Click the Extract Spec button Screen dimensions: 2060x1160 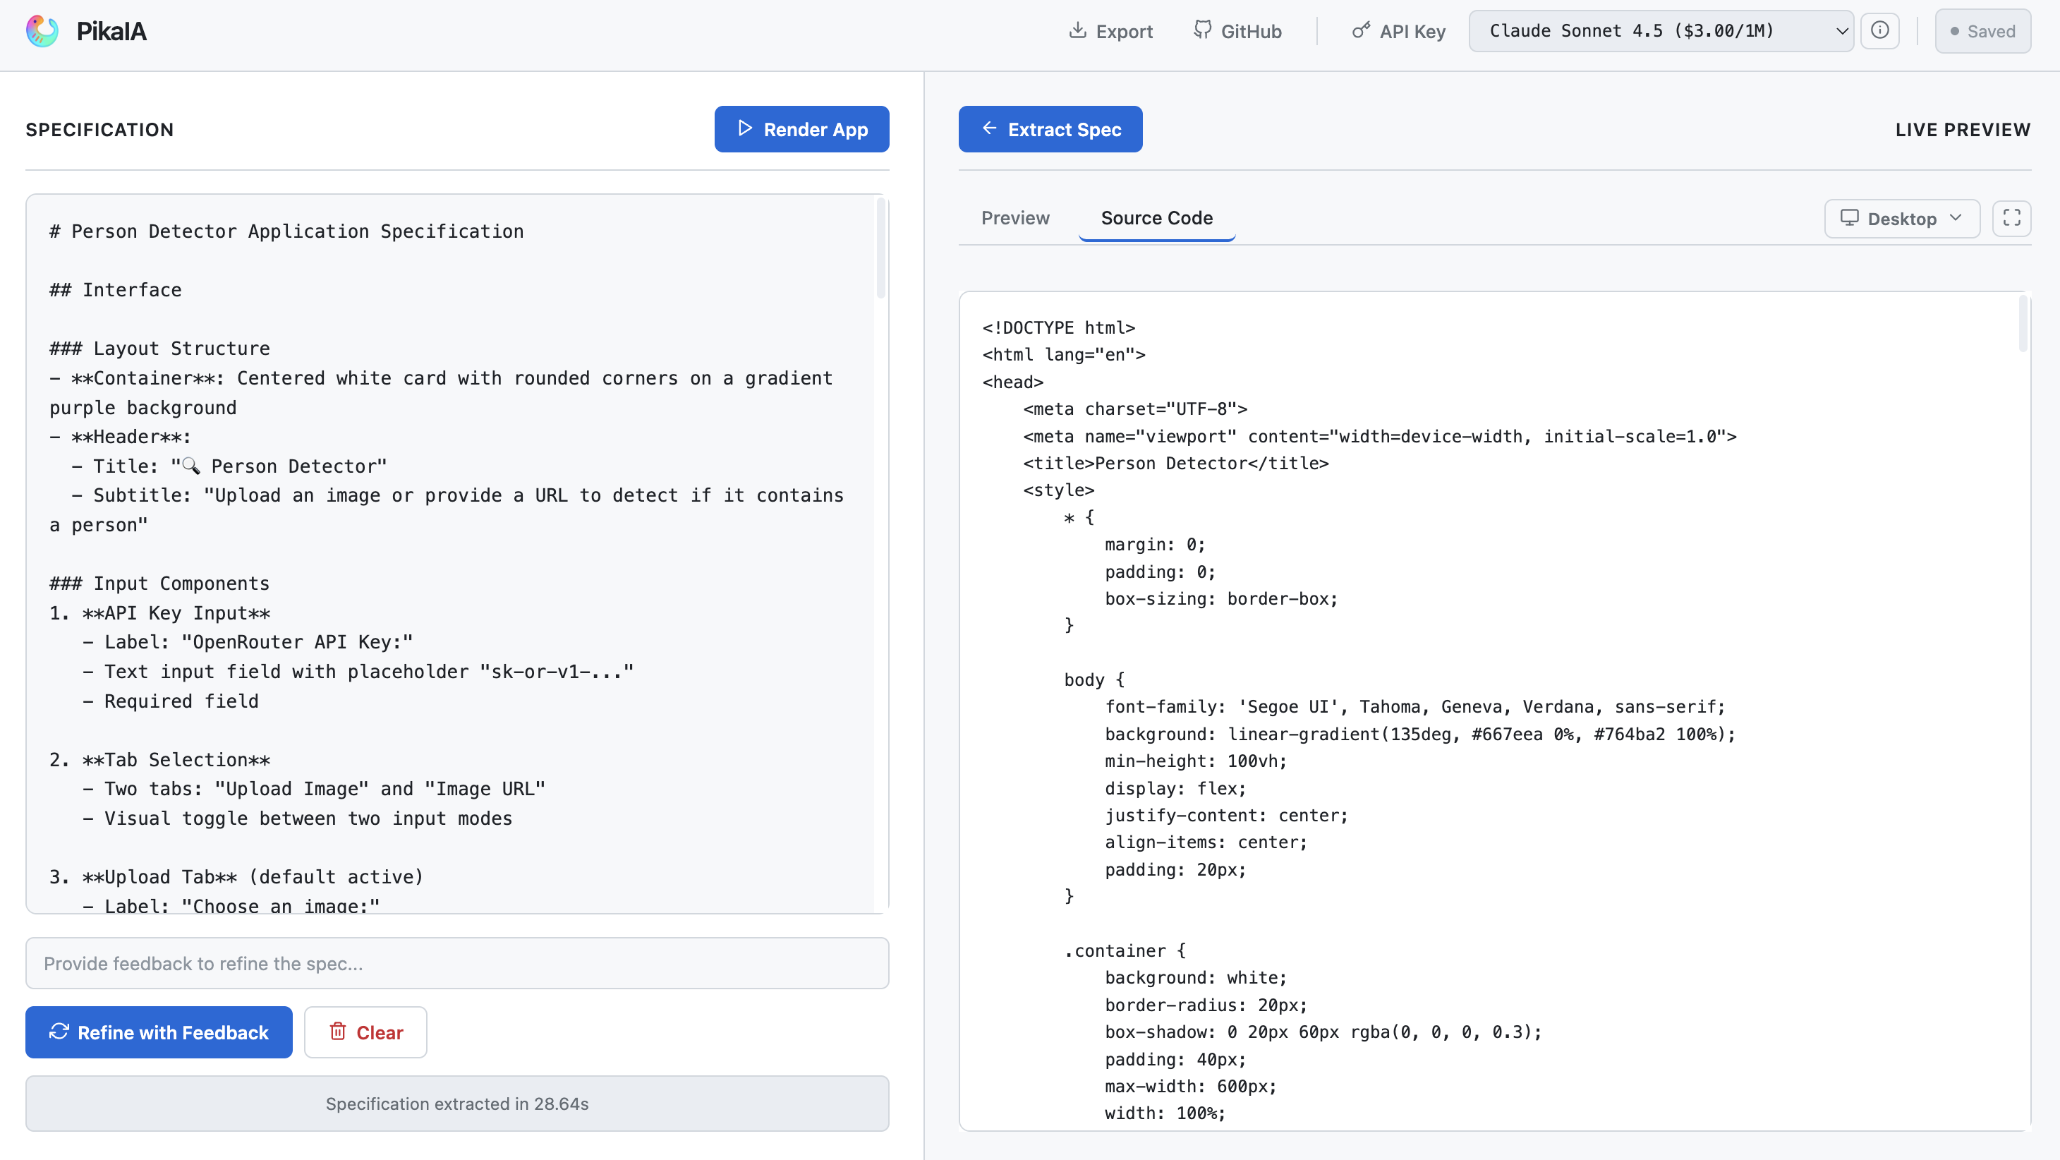(x=1050, y=129)
